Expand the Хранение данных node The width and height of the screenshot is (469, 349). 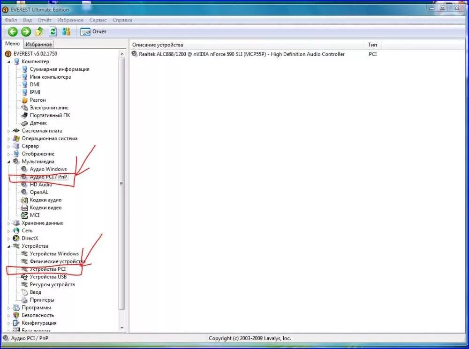(x=8, y=223)
